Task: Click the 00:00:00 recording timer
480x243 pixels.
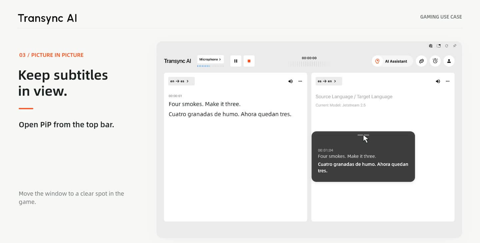Action: click(x=309, y=58)
